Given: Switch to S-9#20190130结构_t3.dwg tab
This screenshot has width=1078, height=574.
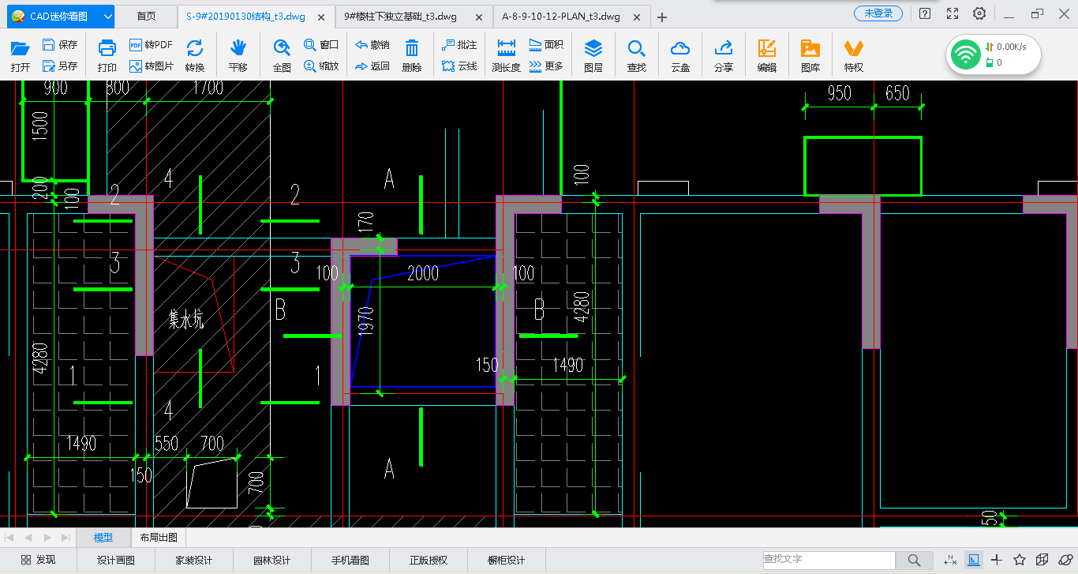Looking at the screenshot, I should 245,16.
